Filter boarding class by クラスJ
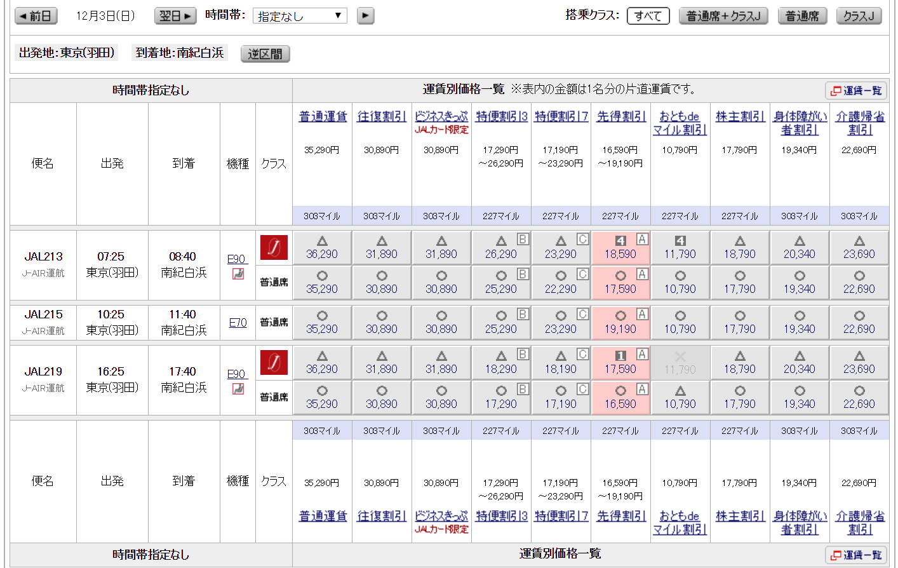Screen dimensions: 898x568 pyautogui.click(x=859, y=16)
